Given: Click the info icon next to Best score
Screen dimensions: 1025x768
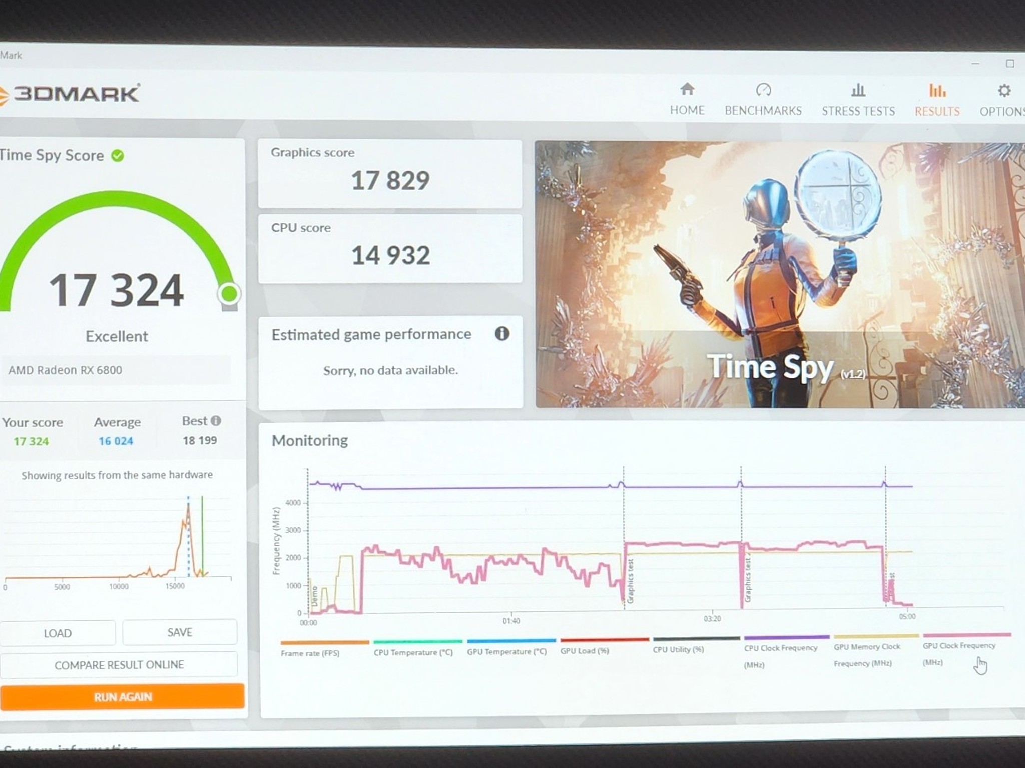Looking at the screenshot, I should 216,421.
